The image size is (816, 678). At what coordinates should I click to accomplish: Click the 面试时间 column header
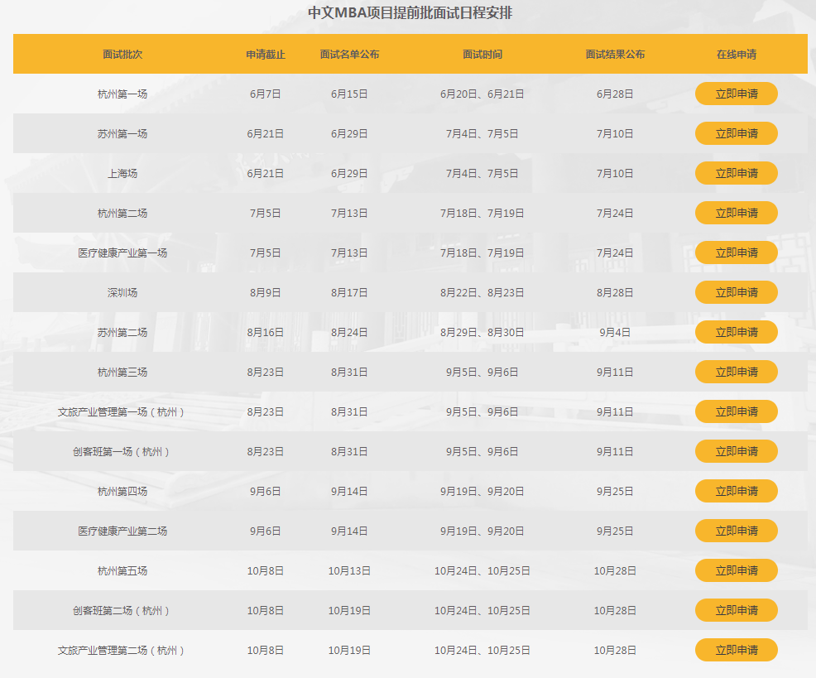pyautogui.click(x=482, y=54)
